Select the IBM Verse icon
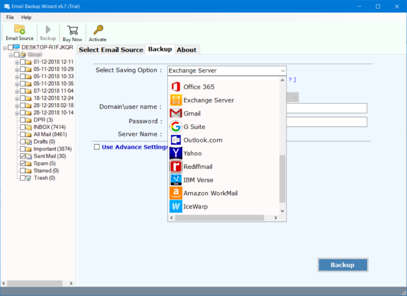This screenshot has height=296, width=407. (176, 180)
